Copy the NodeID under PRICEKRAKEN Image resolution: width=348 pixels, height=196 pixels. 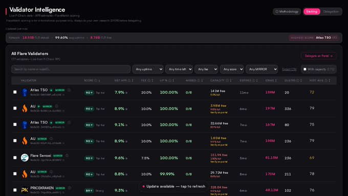click(63, 192)
